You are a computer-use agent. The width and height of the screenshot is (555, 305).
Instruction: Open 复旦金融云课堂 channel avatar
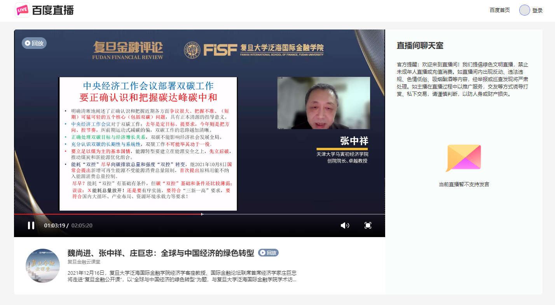point(43,266)
